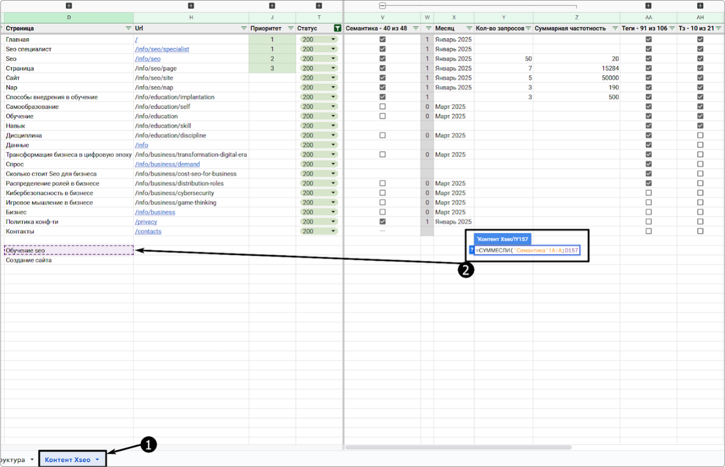Expand the column group above column J
Screen dimensions: 725x467
272,6
